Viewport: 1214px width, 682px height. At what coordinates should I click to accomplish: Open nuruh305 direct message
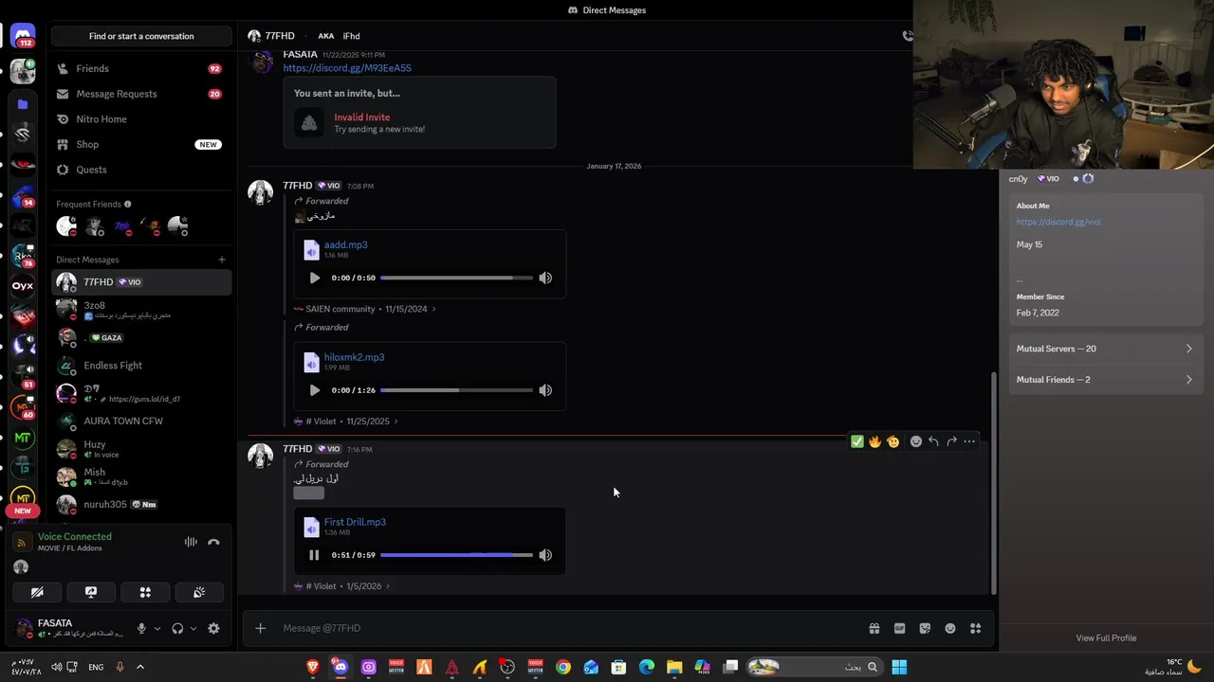point(141,504)
